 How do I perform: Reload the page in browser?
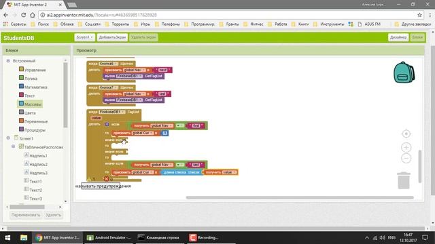(x=24, y=15)
